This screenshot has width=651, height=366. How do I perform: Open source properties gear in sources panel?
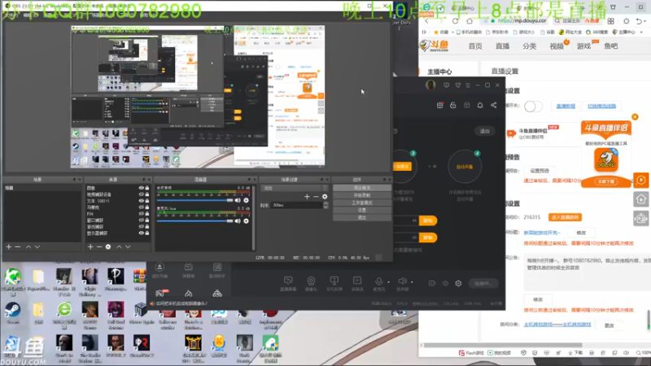point(108,246)
